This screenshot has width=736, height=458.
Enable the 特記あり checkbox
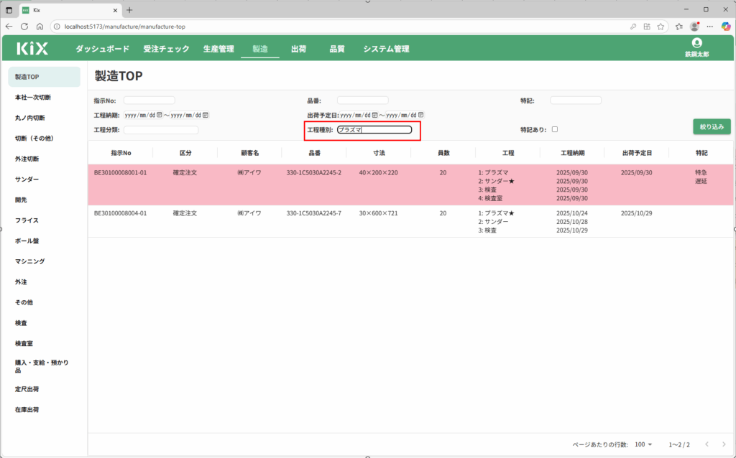point(554,130)
